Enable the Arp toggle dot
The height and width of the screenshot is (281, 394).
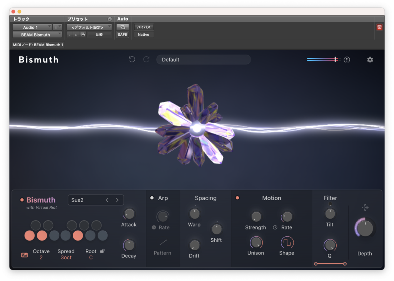[152, 198]
